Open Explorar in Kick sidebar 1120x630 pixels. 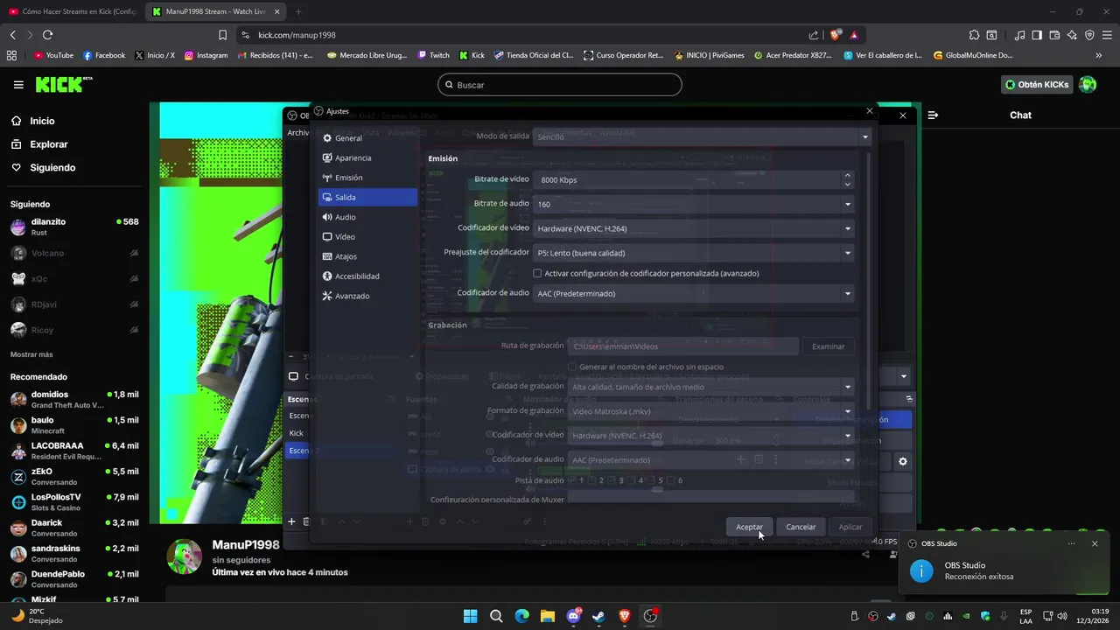(x=38, y=144)
